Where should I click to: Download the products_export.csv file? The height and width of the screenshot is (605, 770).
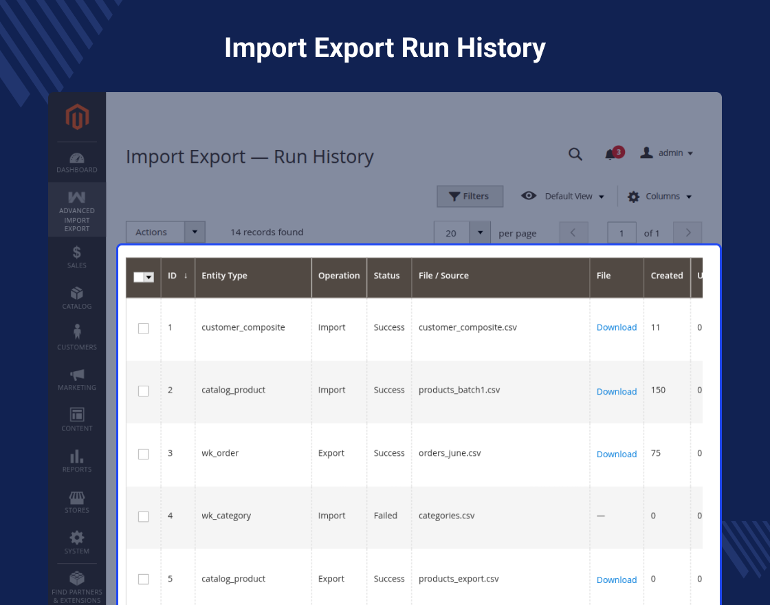pos(616,580)
